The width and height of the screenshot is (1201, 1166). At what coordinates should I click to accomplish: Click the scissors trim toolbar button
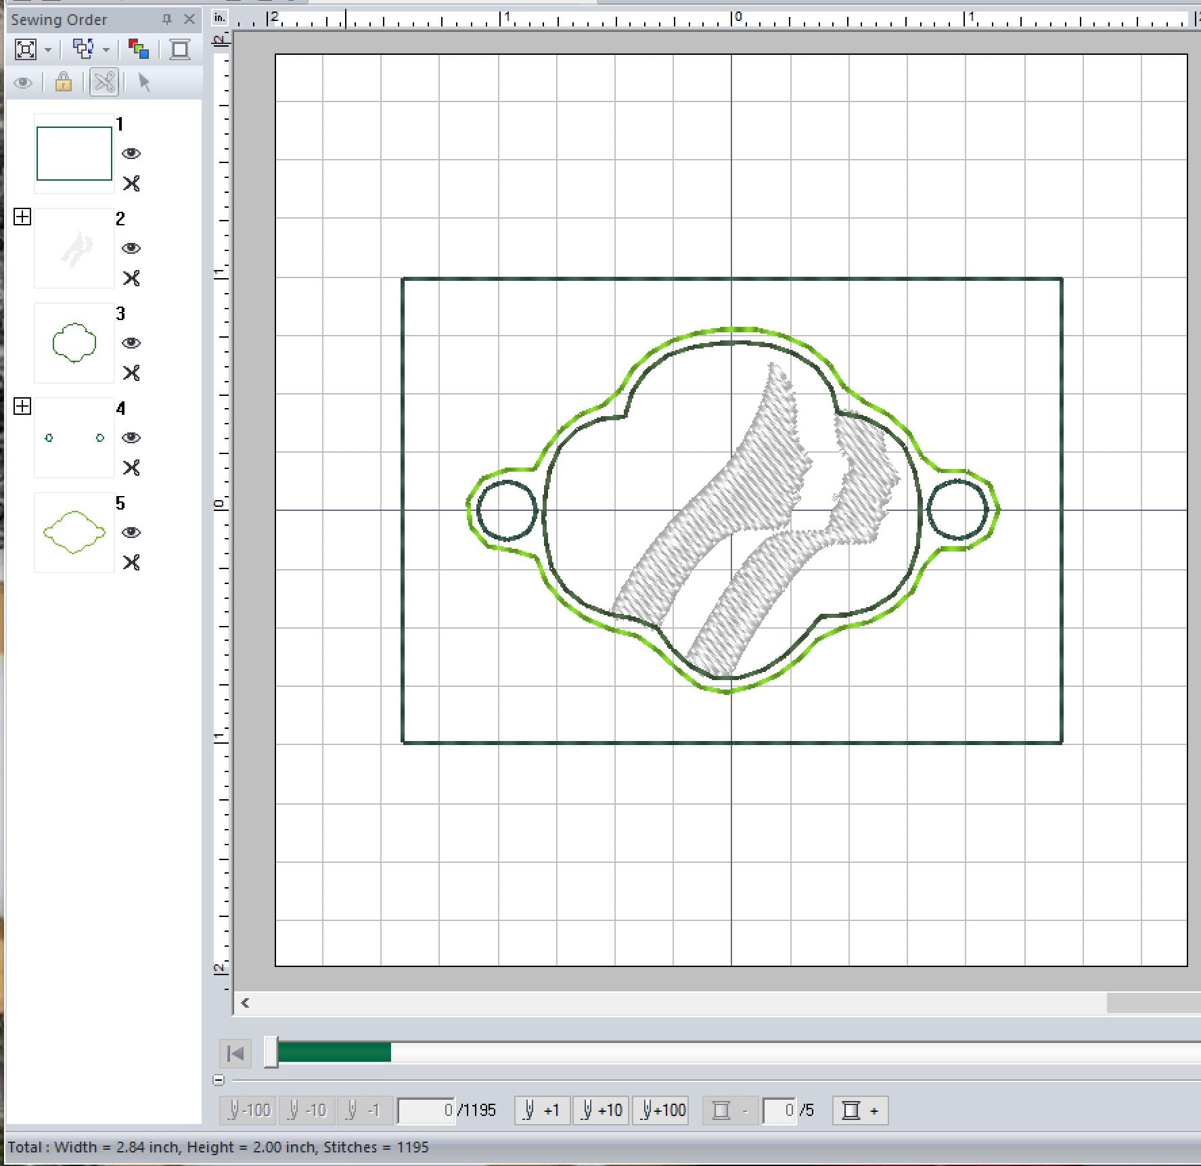point(104,83)
